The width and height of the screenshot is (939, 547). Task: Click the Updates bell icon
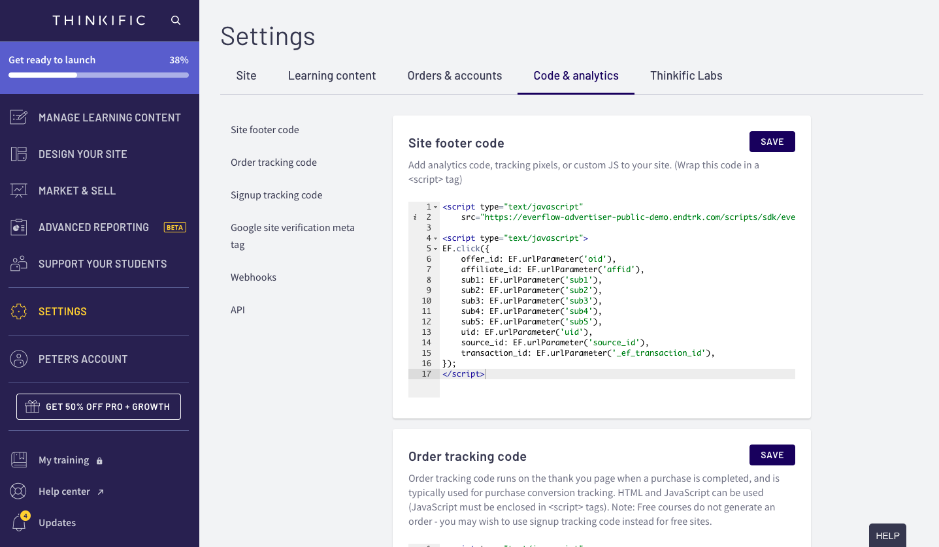pos(19,523)
